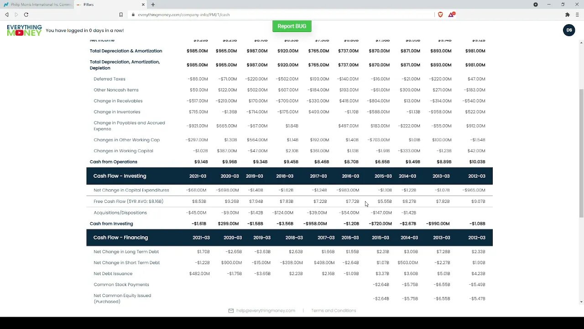Image resolution: width=584 pixels, height=329 pixels.
Task: Reload the page with refresh icon
Action: pyautogui.click(x=26, y=15)
